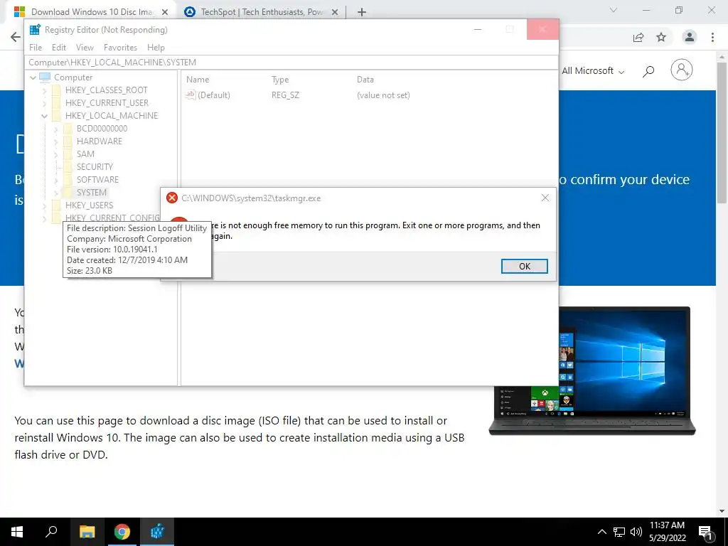The height and width of the screenshot is (546, 728).
Task: Click the Microsoft site search icon
Action: [x=648, y=71]
